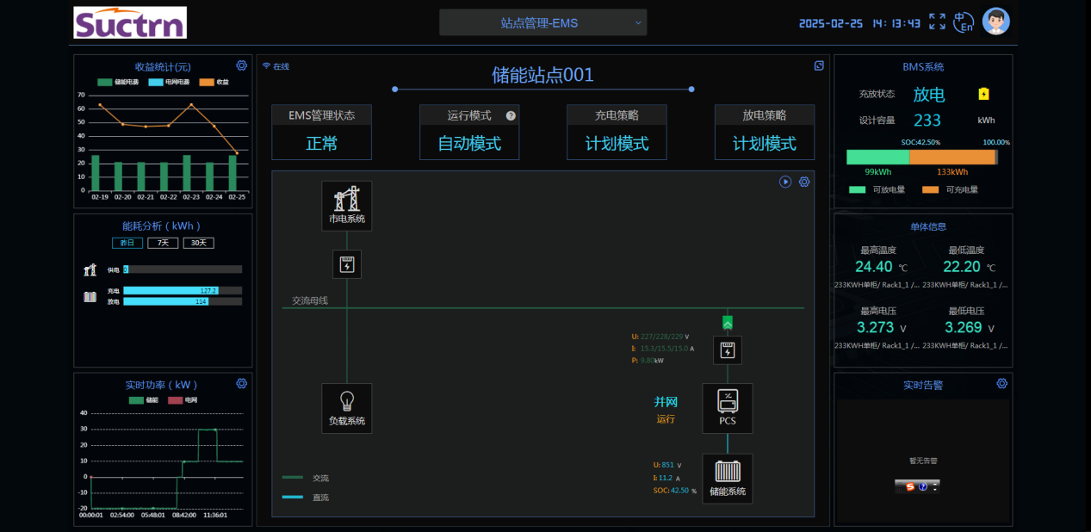Open the user avatar menu
The image size is (1091, 532).
(x=996, y=22)
